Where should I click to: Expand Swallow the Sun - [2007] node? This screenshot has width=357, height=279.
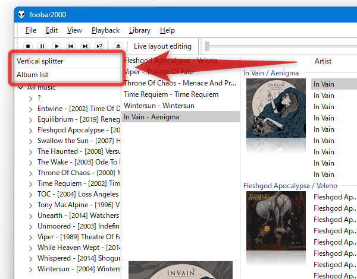click(31, 141)
